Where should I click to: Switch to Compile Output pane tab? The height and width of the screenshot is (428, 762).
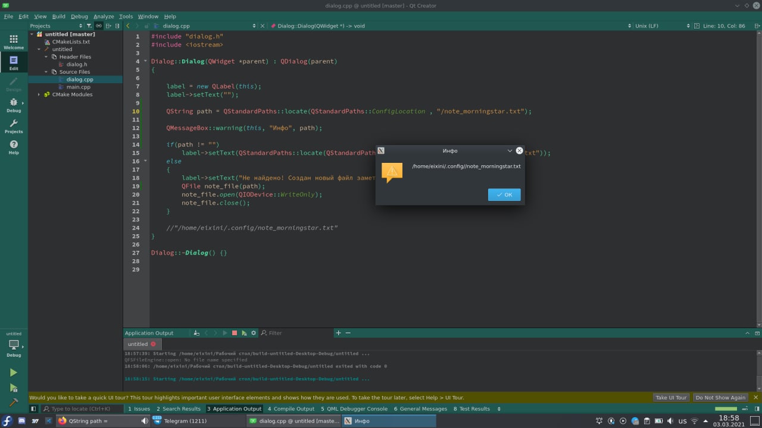coord(291,409)
